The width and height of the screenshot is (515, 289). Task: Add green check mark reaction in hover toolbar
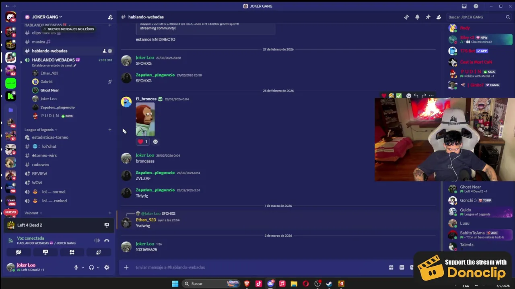399,96
